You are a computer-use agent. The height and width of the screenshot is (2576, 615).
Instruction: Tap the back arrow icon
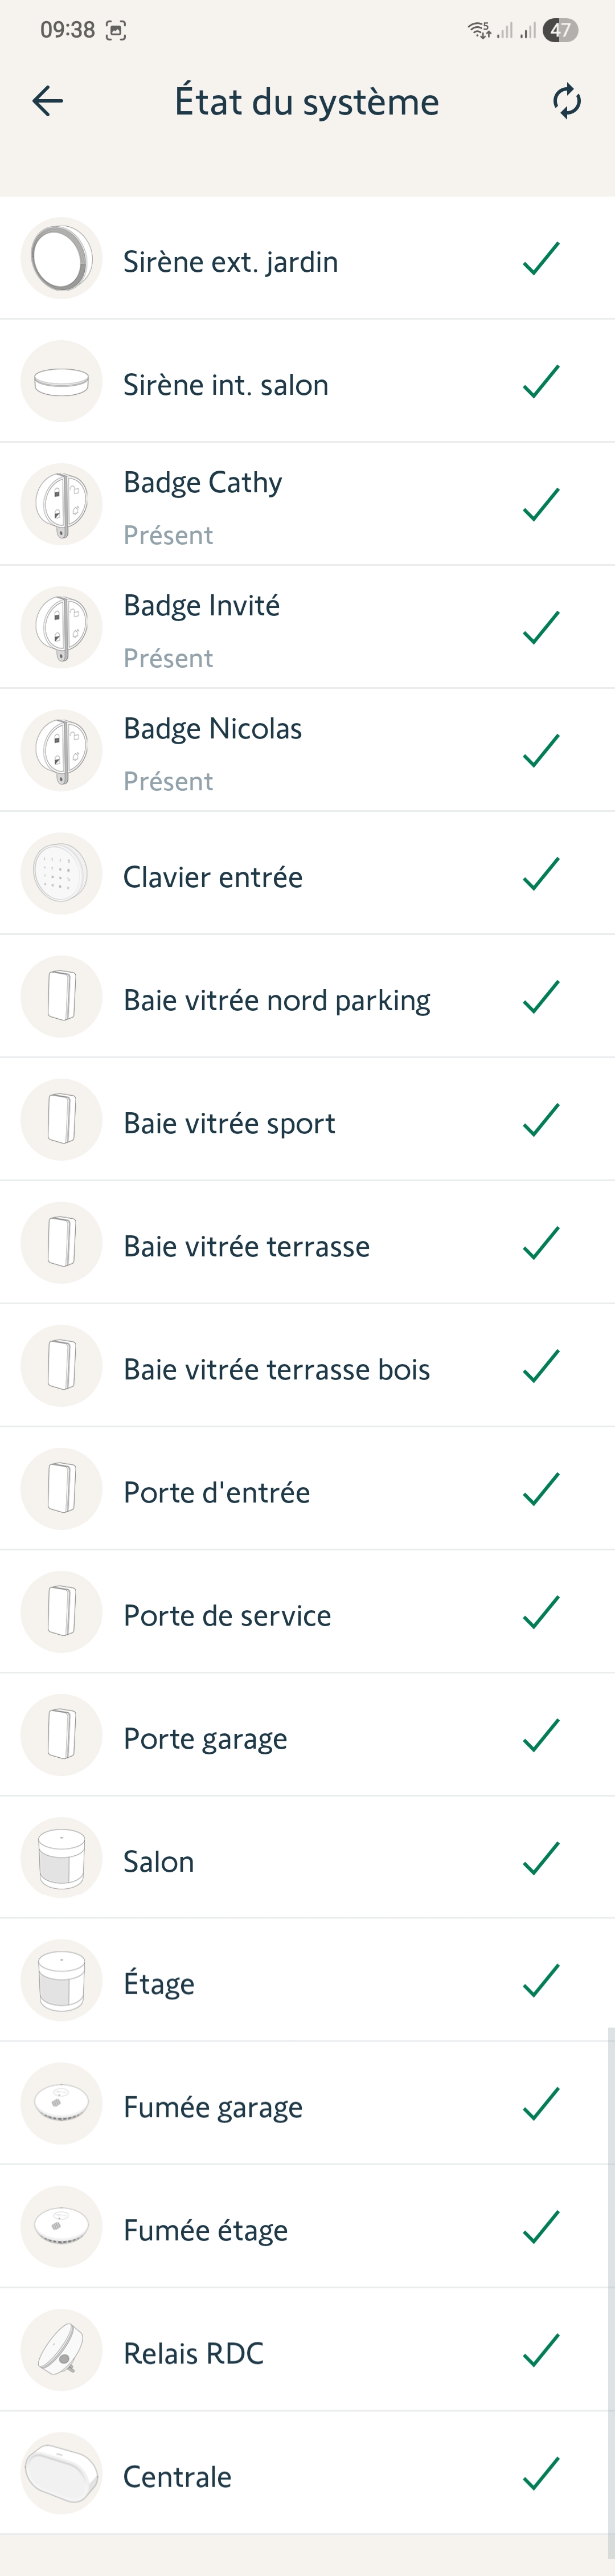[48, 101]
